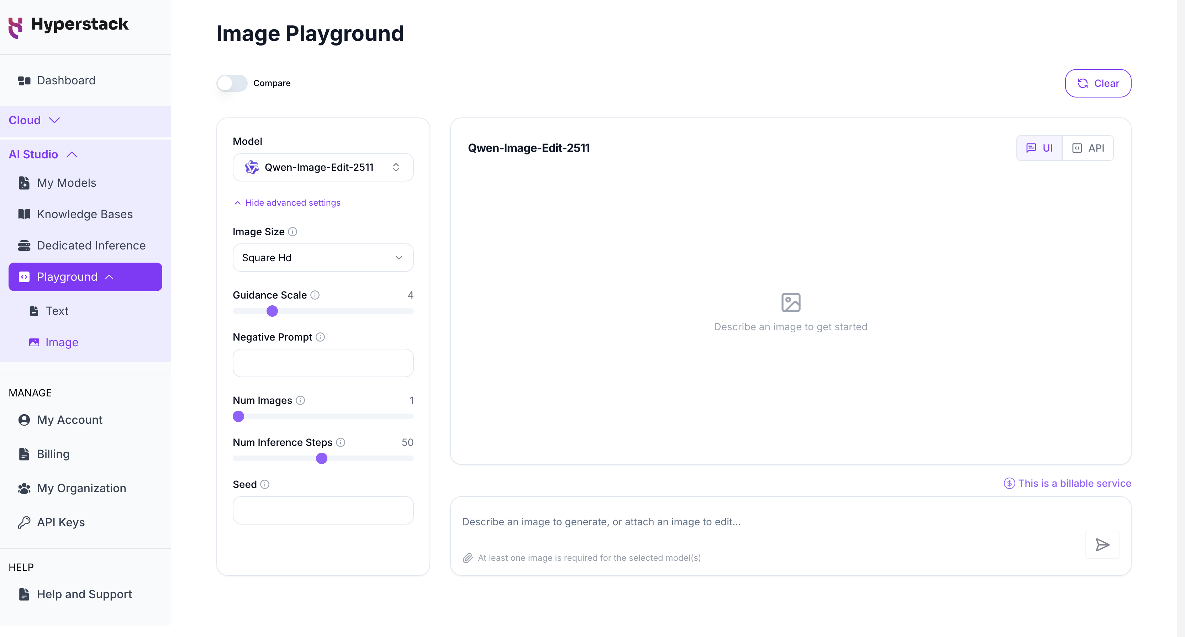The height and width of the screenshot is (637, 1185).
Task: Click the Dedicated Inference server icon
Action: point(24,246)
